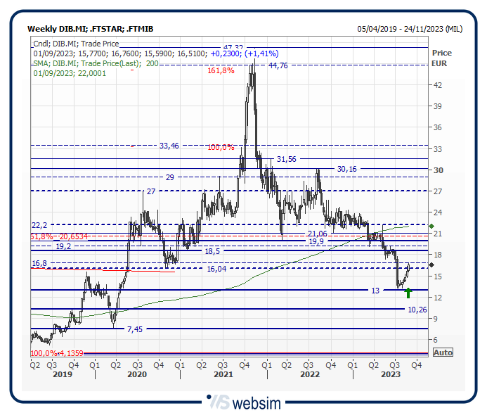This screenshot has width=487, height=413.
Task: Select the 31,56 resistance level label
Action: coord(287,160)
